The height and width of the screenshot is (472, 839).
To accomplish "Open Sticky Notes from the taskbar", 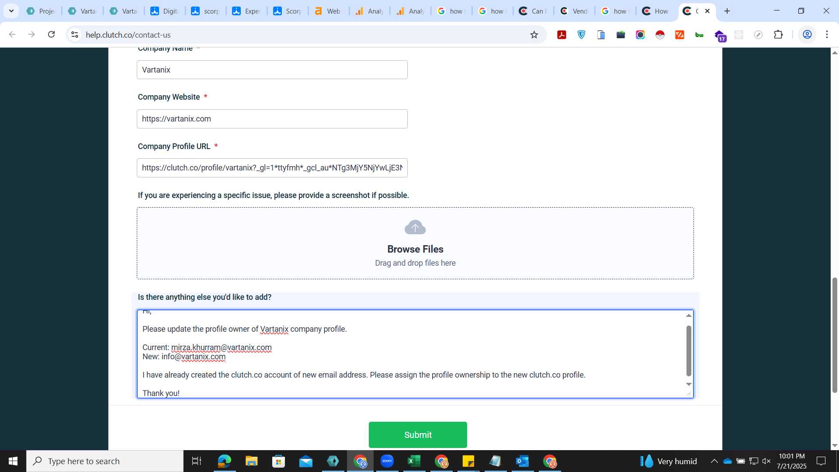I will (468, 461).
